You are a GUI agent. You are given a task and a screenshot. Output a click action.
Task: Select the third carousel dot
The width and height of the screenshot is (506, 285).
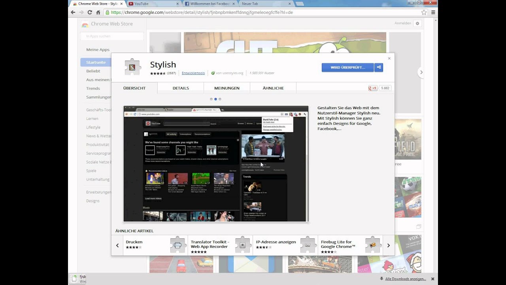click(220, 99)
